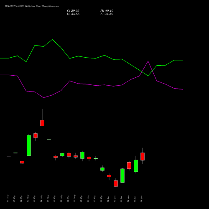
Task: Click the 14 May date label
Action: (41, 199)
